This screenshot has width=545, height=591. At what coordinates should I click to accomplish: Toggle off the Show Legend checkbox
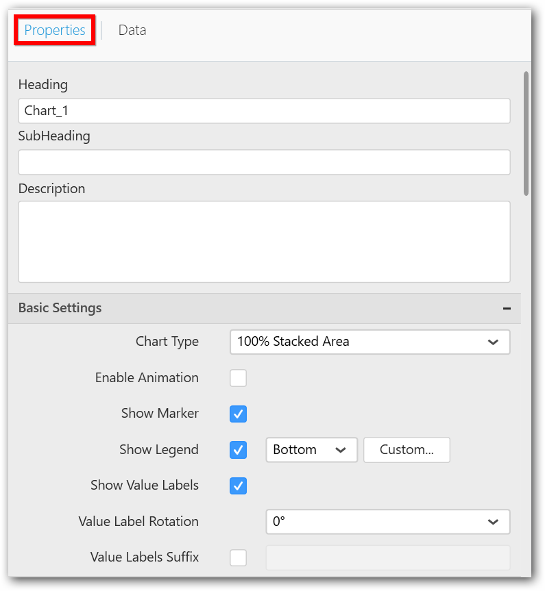pos(238,450)
